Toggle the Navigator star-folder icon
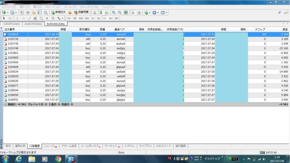290x163 pixels. pyautogui.click(x=34, y=12)
